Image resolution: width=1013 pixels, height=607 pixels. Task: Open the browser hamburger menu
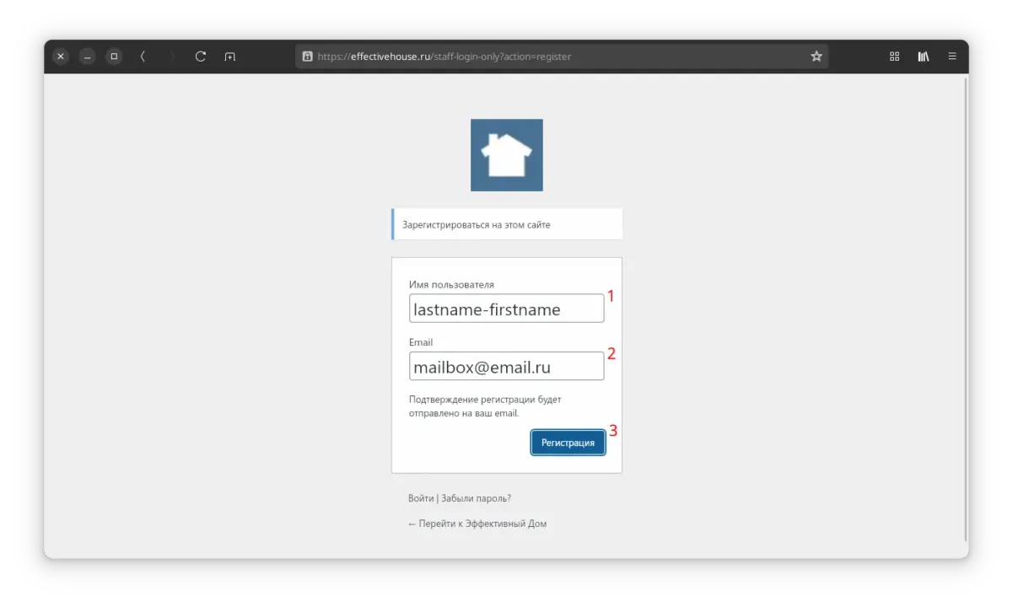tap(952, 56)
